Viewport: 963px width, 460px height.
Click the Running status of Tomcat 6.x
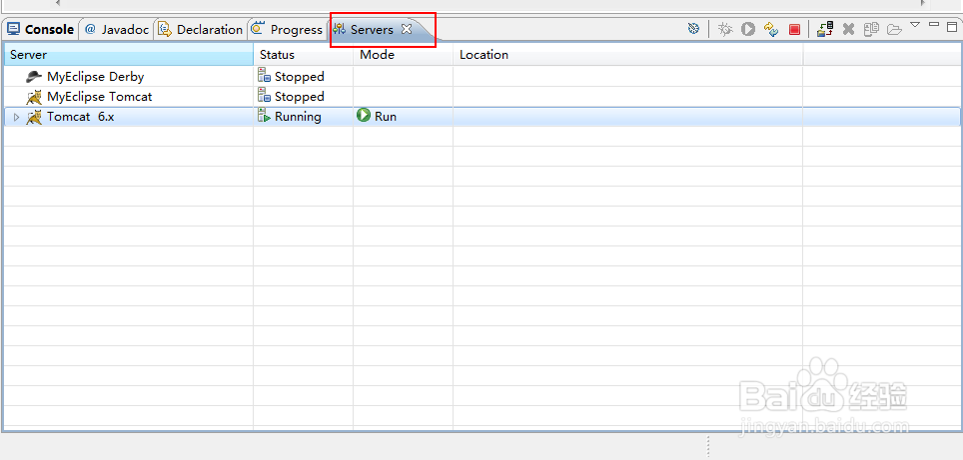(x=298, y=117)
